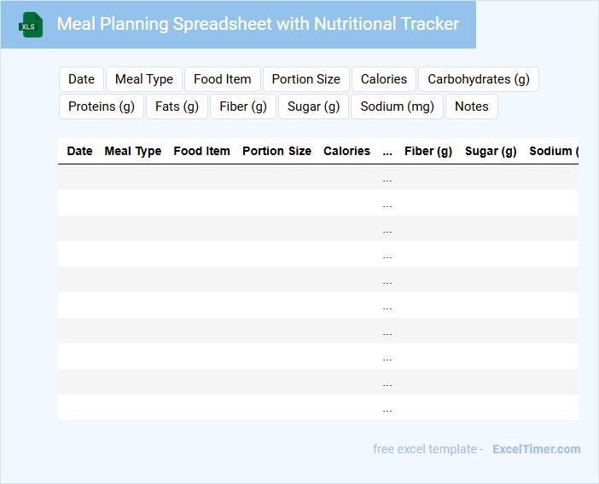Click the Fiber (g) tag chip
599x484 pixels.
pyautogui.click(x=243, y=107)
